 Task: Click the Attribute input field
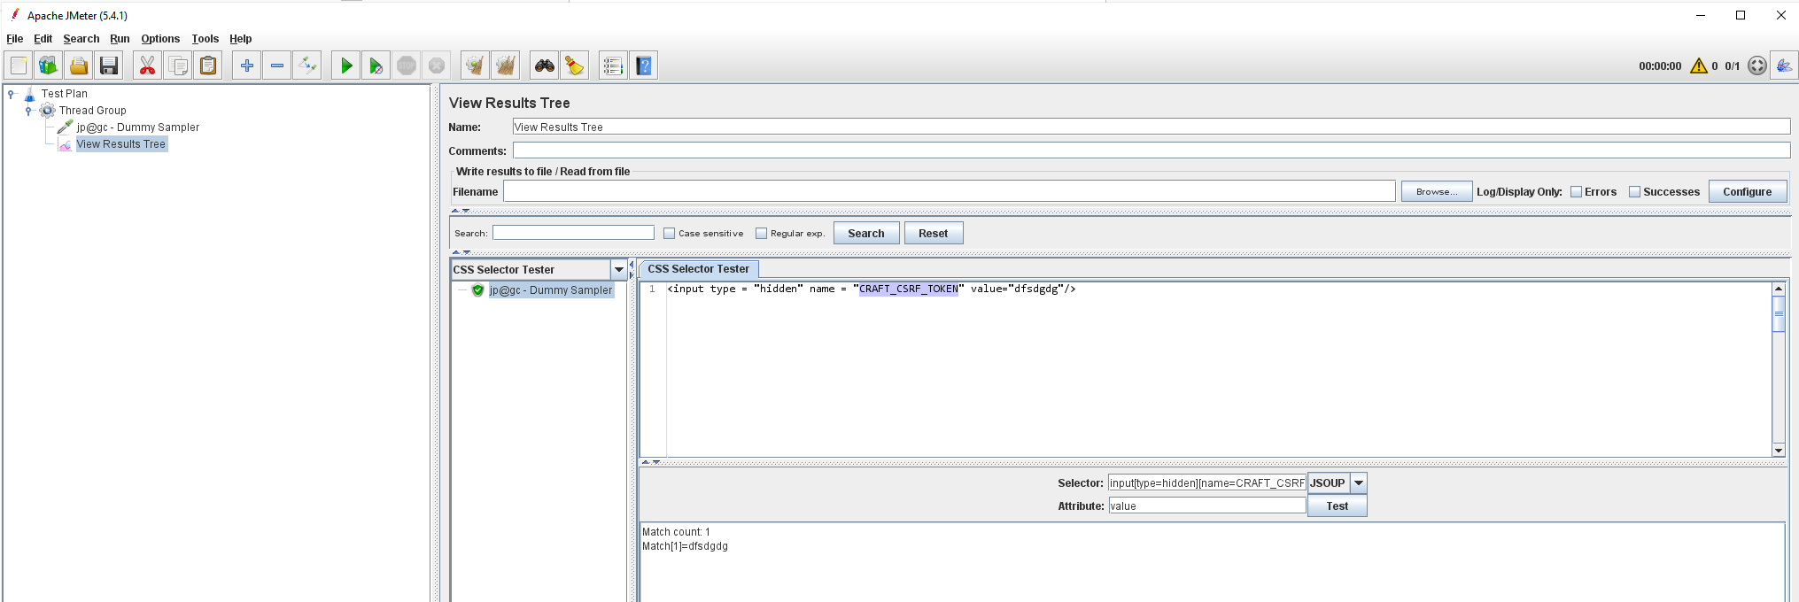point(1206,506)
